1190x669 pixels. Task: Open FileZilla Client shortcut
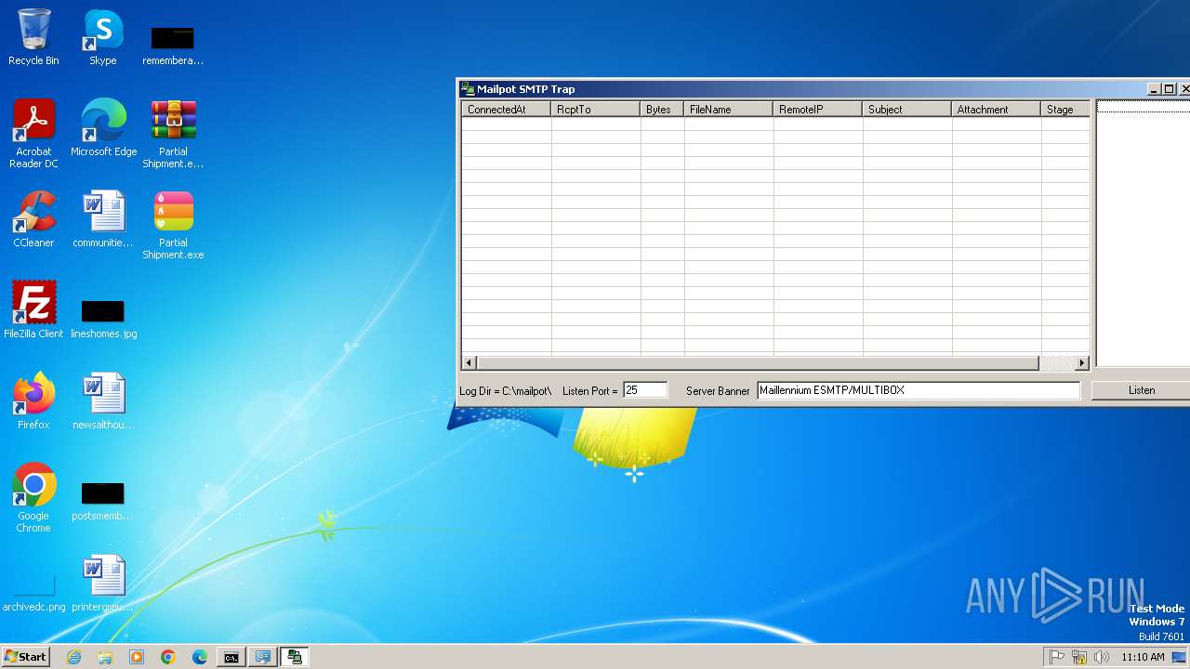tap(33, 310)
